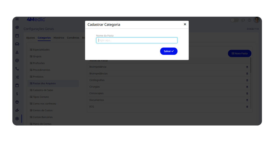Toggle the switch in top header
275x144 pixels.
234,20
